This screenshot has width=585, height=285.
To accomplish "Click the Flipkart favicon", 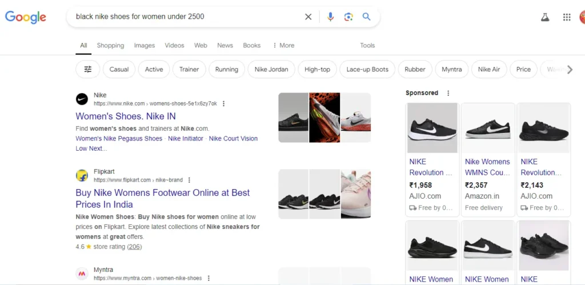I will click(82, 176).
